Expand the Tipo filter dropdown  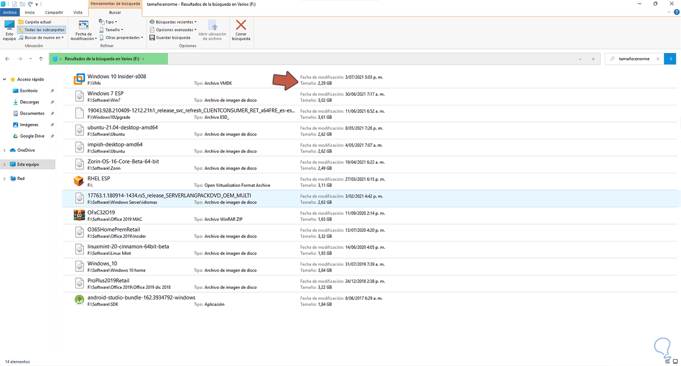click(x=108, y=22)
